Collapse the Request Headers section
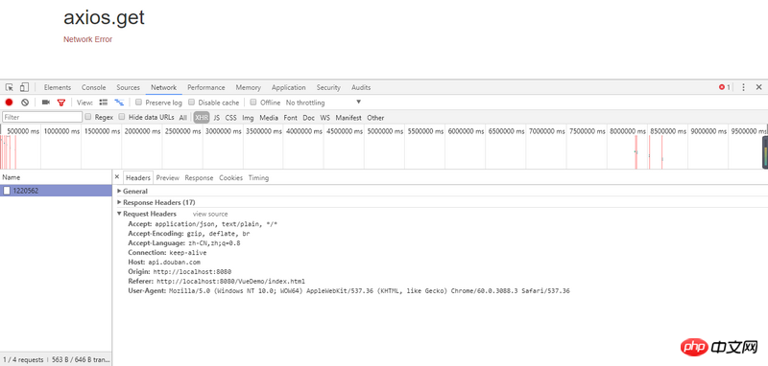Image resolution: width=768 pixels, height=366 pixels. pos(147,214)
